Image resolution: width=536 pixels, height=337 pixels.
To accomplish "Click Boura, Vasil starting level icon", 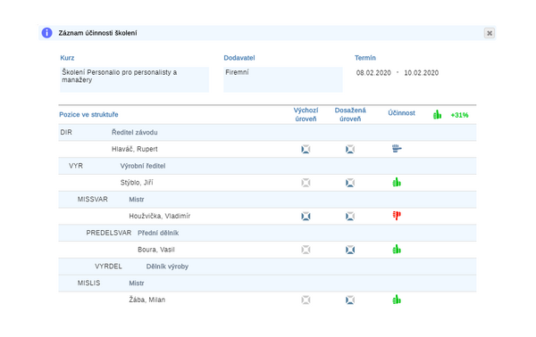I will pos(306,250).
